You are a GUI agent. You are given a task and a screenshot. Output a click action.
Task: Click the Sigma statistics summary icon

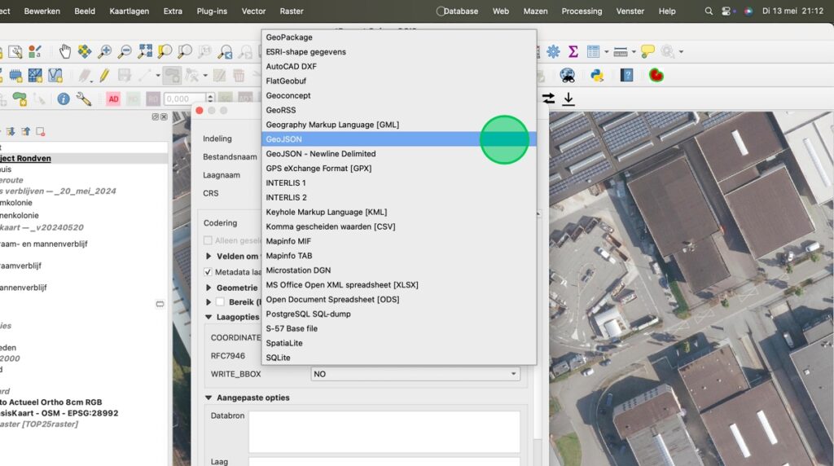(573, 52)
